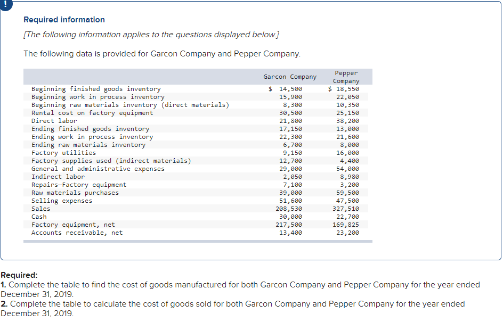Click Pepper value '38,200'

pyautogui.click(x=347, y=121)
